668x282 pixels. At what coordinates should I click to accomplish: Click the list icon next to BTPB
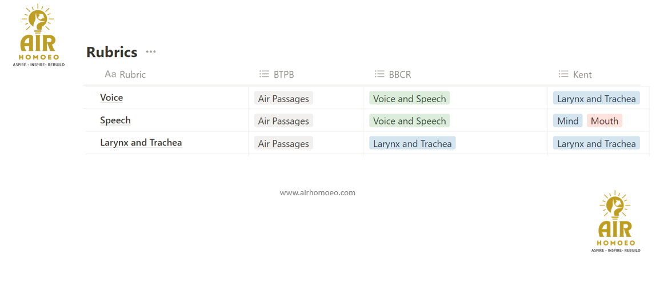coord(264,74)
